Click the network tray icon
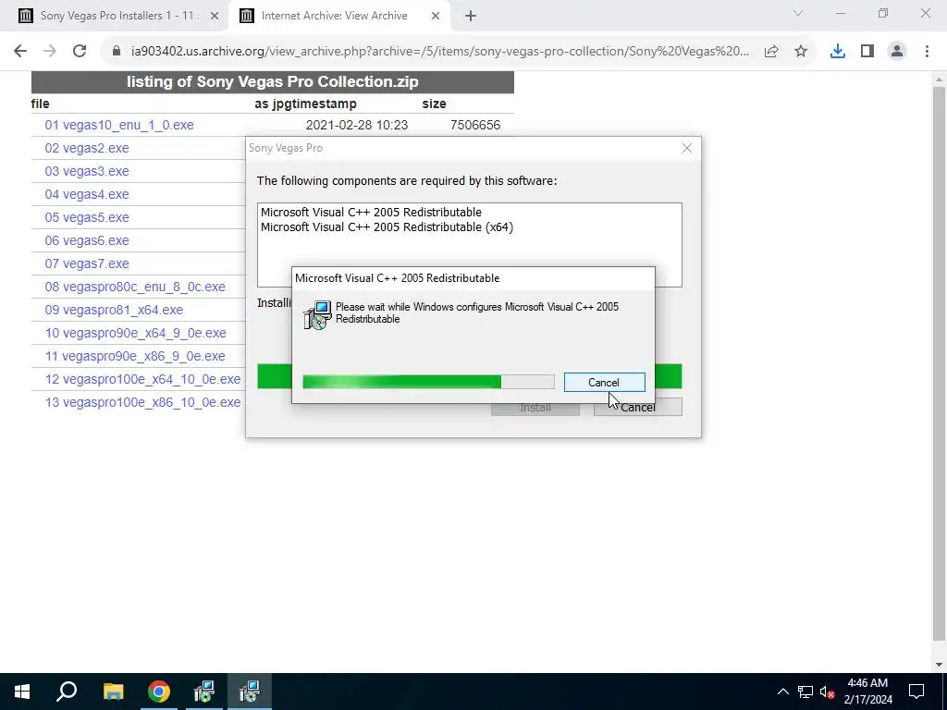 (806, 692)
